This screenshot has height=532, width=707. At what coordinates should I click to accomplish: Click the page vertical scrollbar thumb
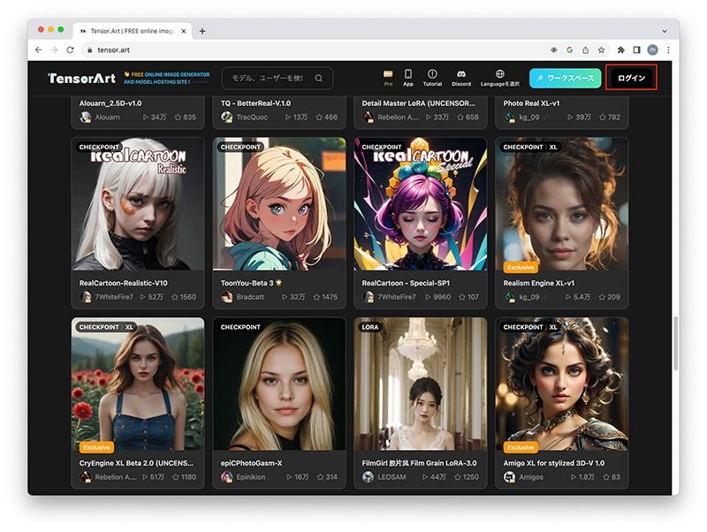pyautogui.click(x=675, y=344)
